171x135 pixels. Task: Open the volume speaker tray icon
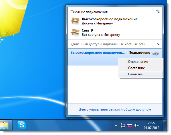(136, 125)
